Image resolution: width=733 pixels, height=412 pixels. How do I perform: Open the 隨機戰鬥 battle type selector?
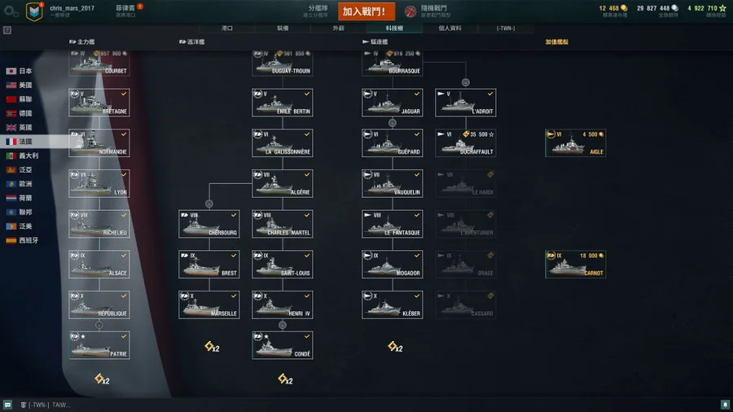[426, 11]
